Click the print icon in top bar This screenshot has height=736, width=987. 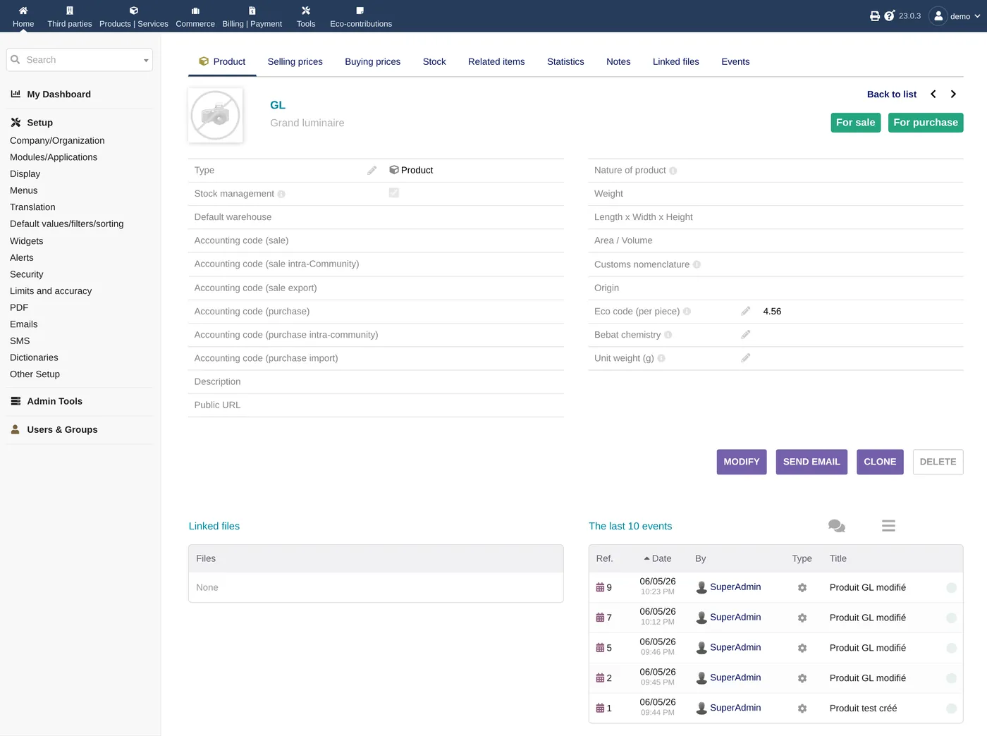pyautogui.click(x=874, y=16)
